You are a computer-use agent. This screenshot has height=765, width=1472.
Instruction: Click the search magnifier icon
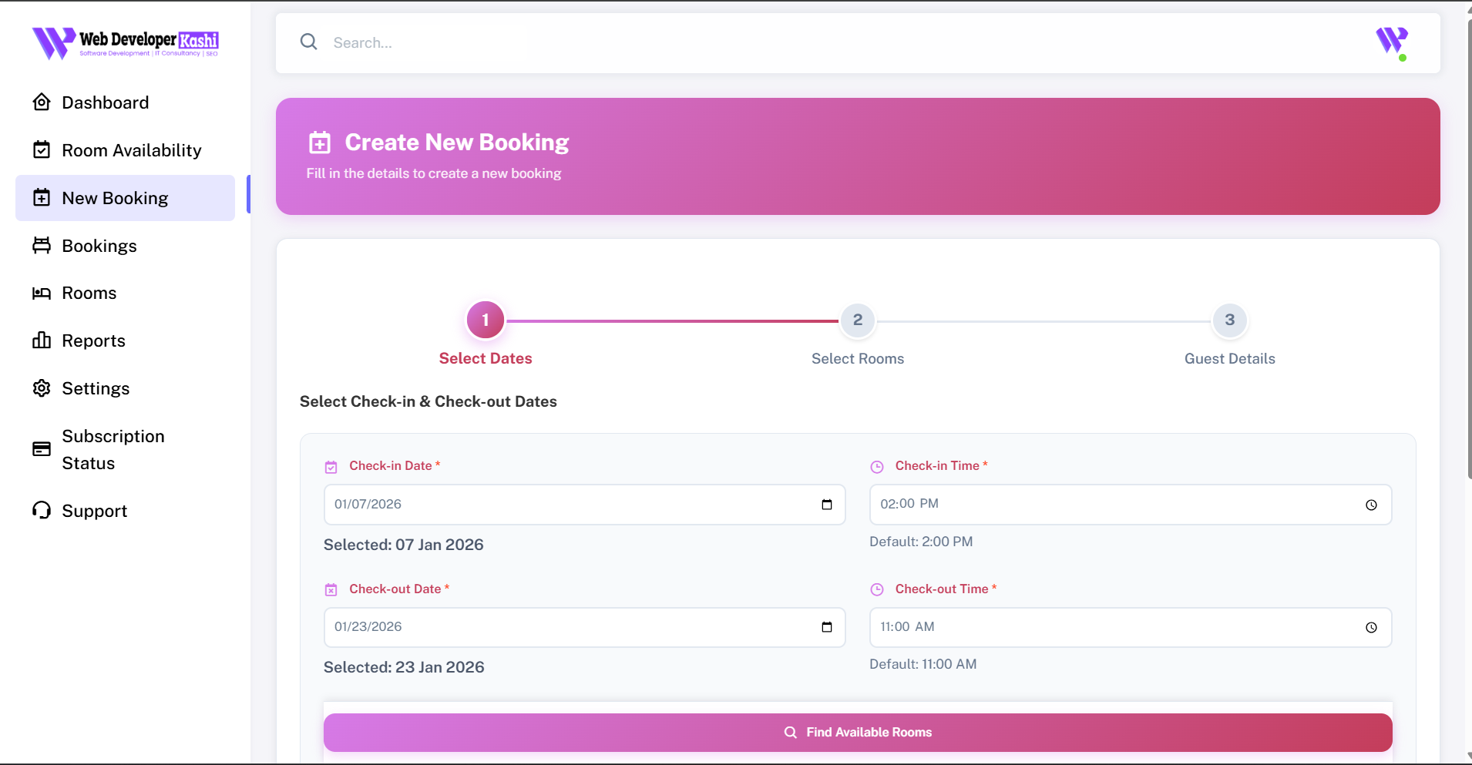[x=308, y=42]
